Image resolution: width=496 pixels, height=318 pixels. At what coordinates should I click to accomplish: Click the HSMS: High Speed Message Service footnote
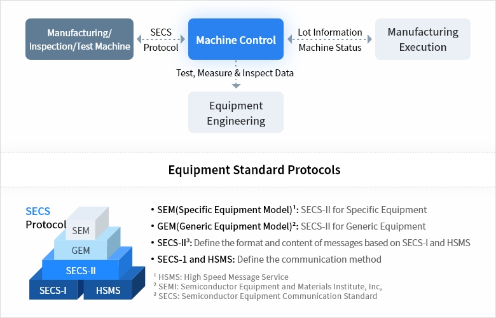tap(224, 277)
